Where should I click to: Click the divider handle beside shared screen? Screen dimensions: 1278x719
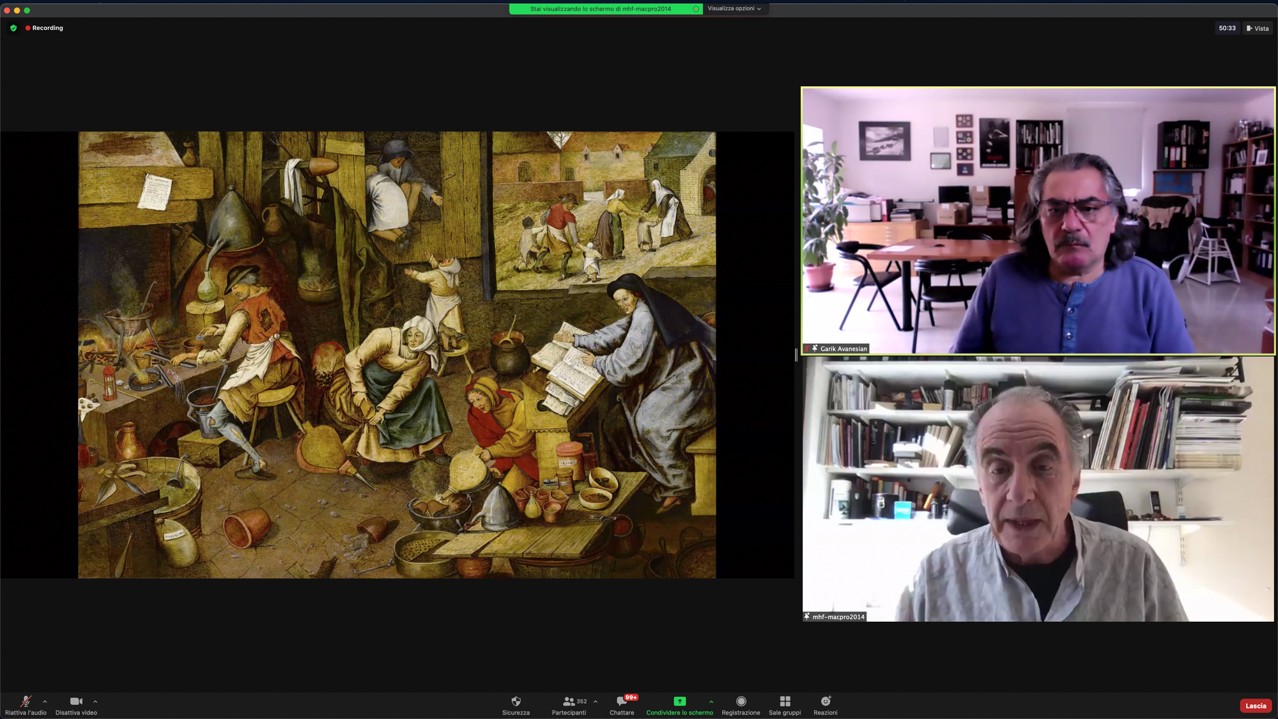[796, 355]
